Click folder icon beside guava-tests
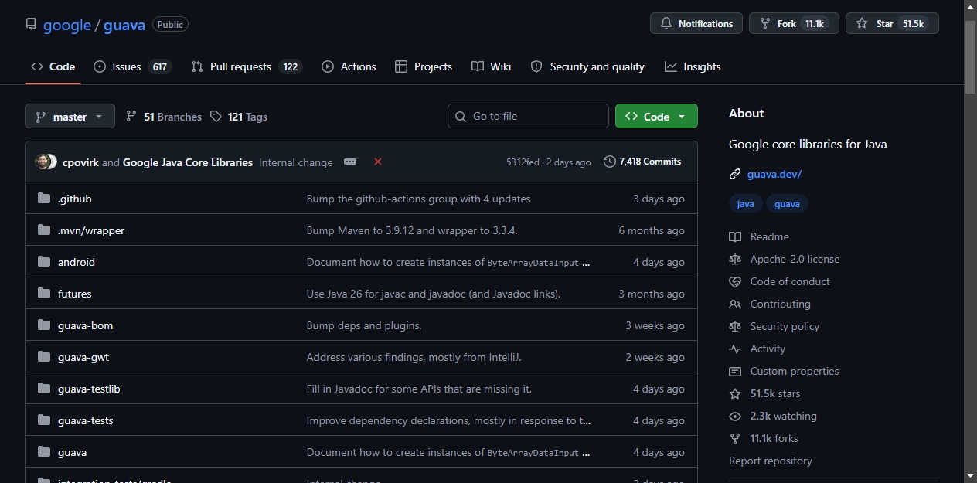977x483 pixels. (44, 420)
